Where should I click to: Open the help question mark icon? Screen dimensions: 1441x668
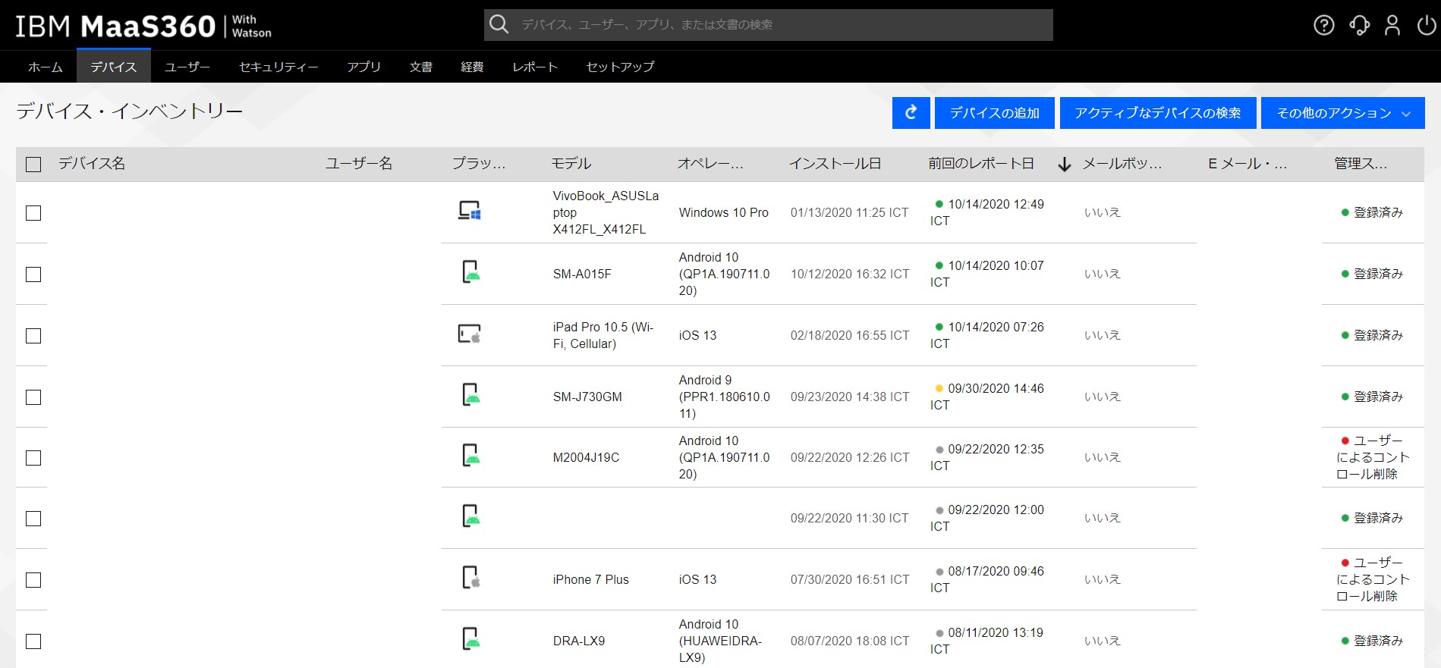point(1323,26)
